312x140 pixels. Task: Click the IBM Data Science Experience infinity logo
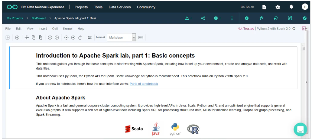click(x=12, y=7)
